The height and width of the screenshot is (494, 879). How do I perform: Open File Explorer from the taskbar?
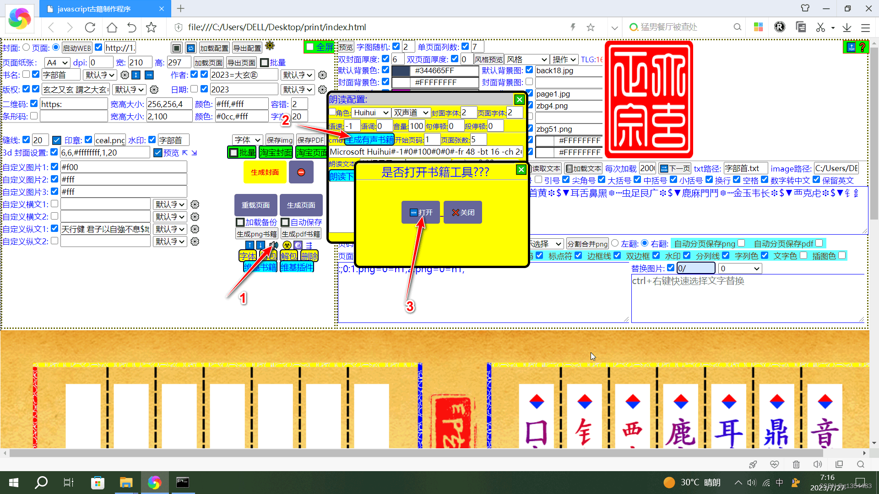pos(126,482)
